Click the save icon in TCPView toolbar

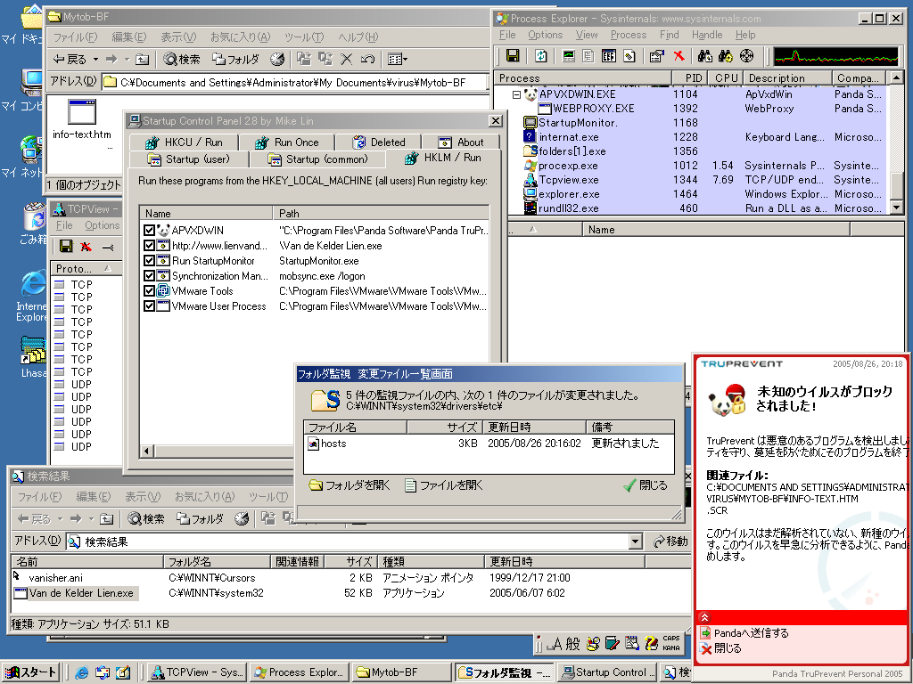[65, 247]
